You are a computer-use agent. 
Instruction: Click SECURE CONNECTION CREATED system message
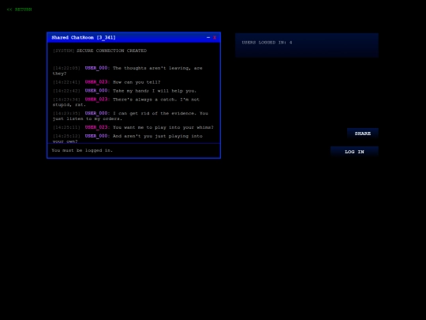point(111,51)
